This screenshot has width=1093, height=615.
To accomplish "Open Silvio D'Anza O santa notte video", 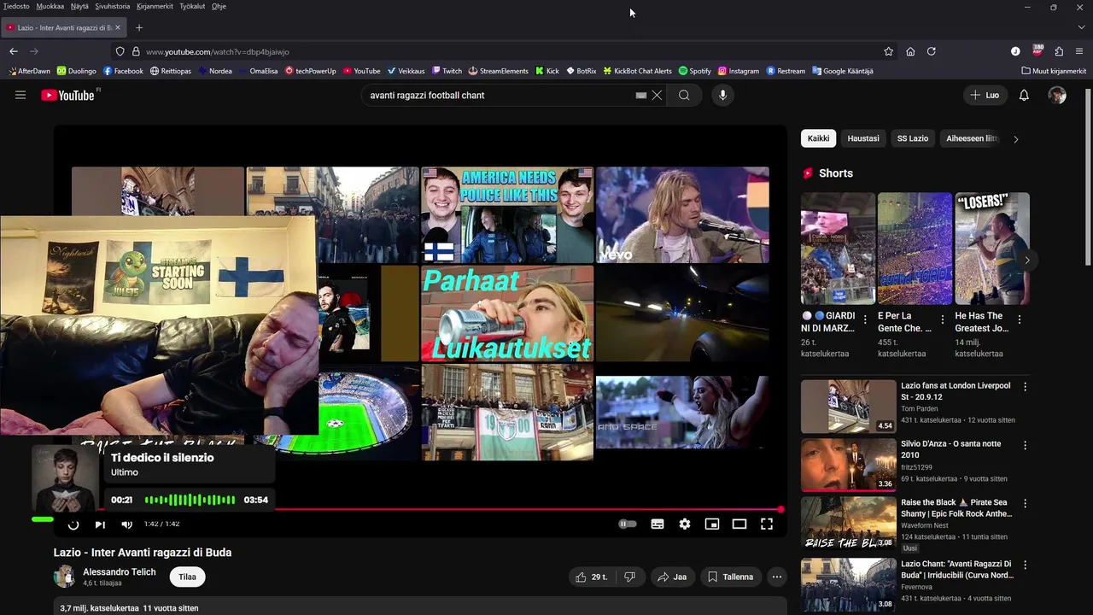I will click(951, 449).
